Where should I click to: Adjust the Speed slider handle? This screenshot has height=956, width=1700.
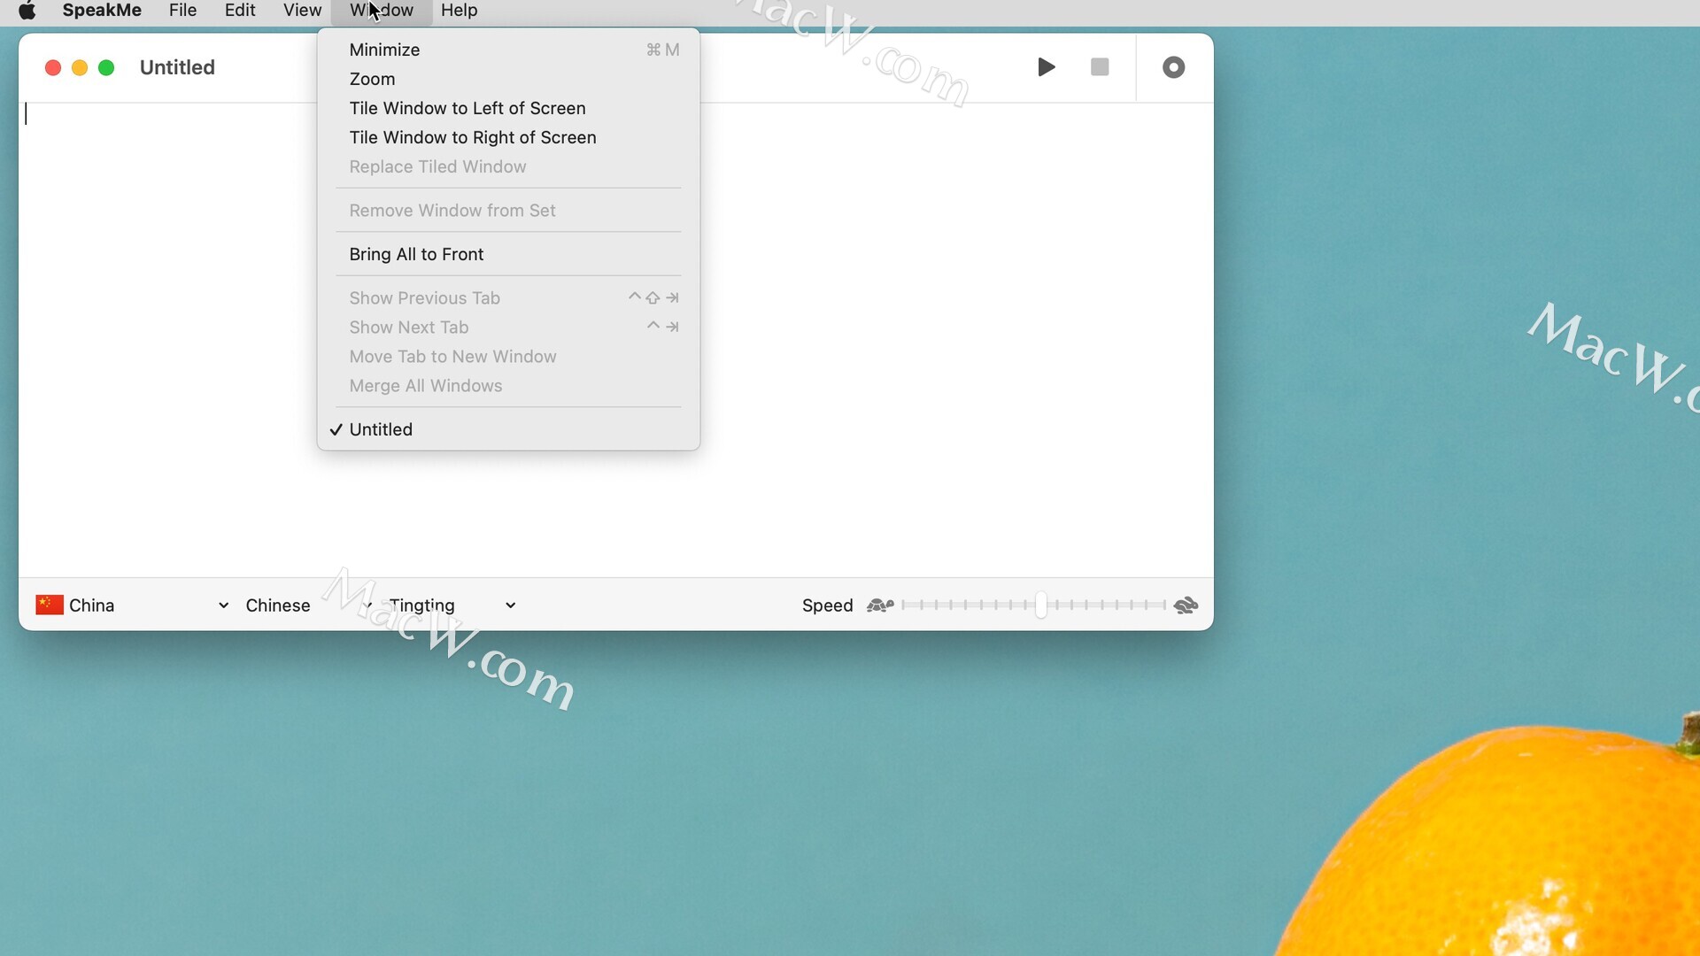click(x=1041, y=605)
